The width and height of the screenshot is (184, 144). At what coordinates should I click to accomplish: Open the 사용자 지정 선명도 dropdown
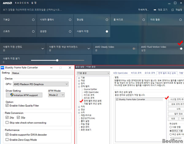click(23, 49)
